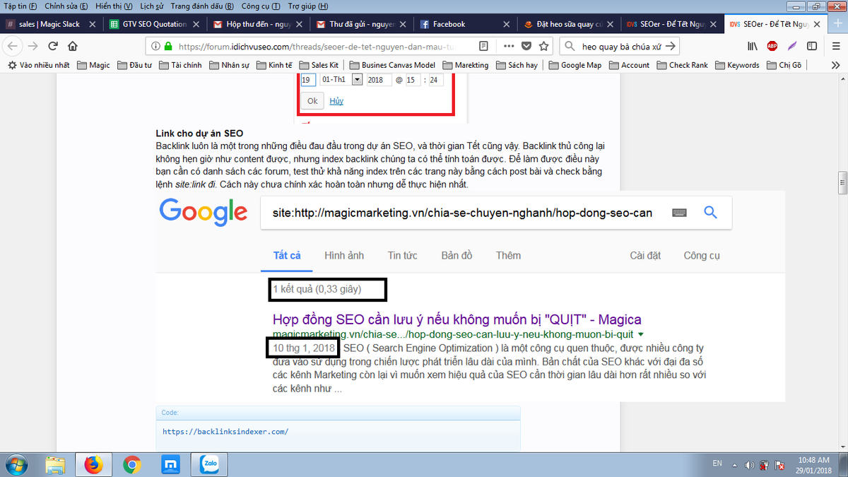Open the Magic bookmarks folder

pos(94,65)
